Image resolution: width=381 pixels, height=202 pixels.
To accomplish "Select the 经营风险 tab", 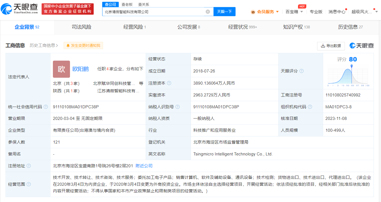I will tap(135, 27).
